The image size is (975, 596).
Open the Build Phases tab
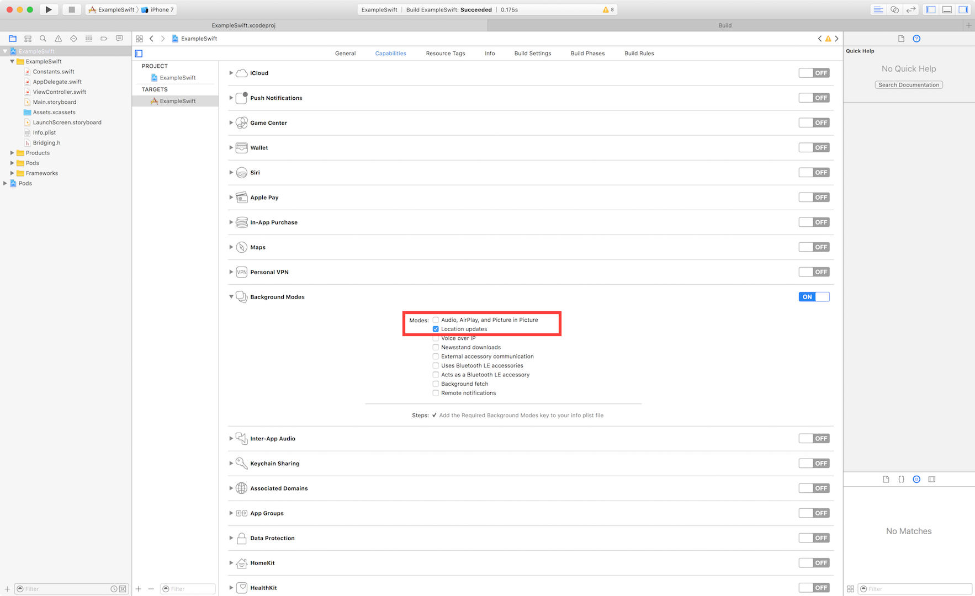click(587, 54)
